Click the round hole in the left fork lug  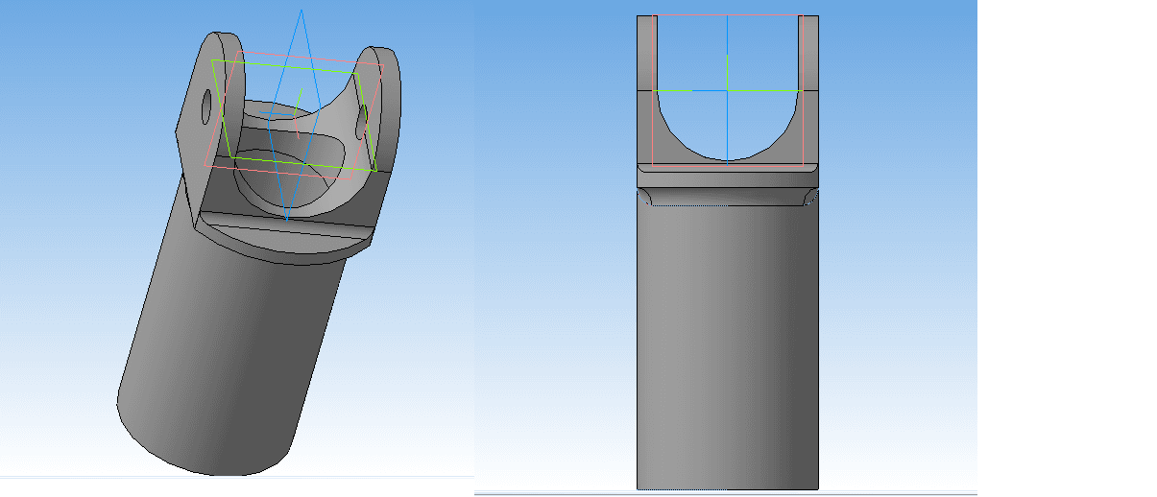click(x=206, y=106)
